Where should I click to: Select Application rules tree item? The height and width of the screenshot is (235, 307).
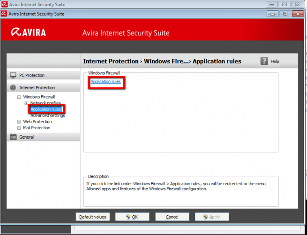click(46, 109)
